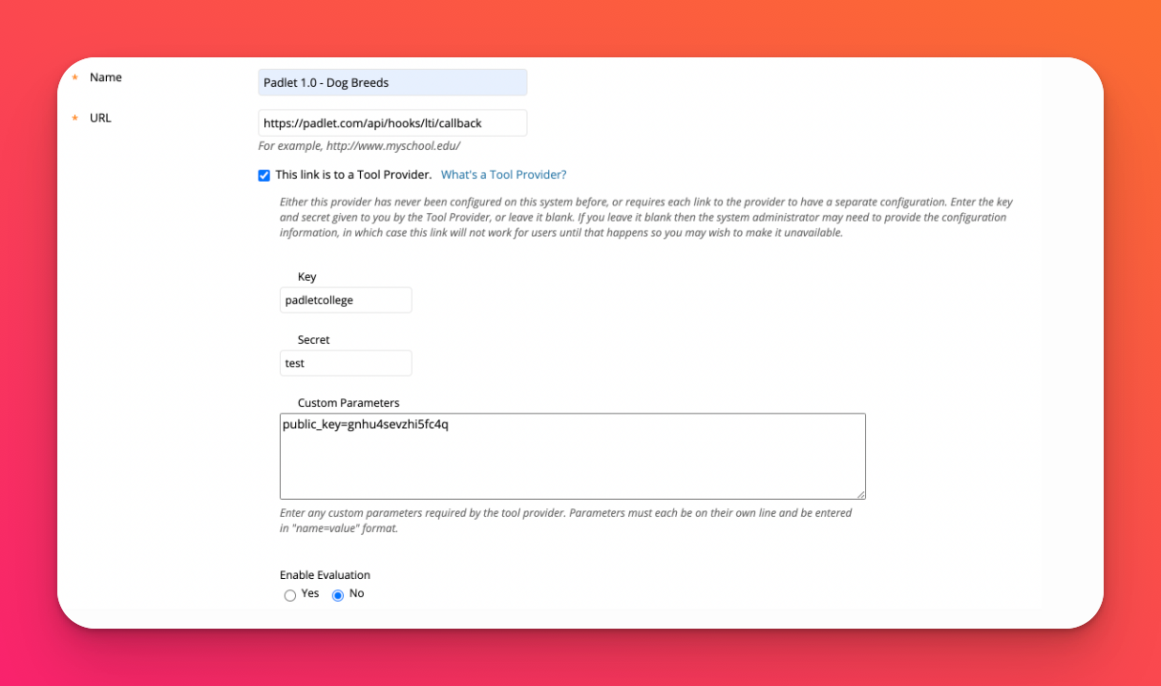Click the tool provider configuration description paragraph
Viewport: 1161px width, 686px height.
click(x=646, y=217)
